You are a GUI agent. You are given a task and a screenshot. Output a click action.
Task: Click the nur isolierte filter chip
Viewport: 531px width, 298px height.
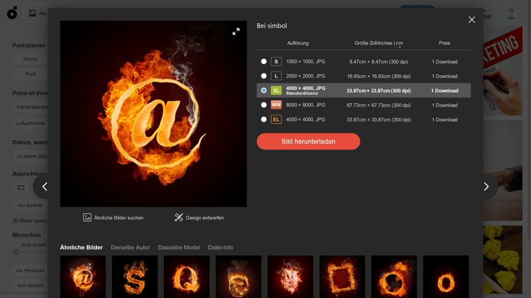(x=30, y=205)
